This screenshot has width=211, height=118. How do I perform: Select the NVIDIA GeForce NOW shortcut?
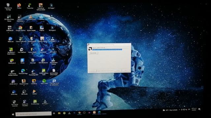click(x=44, y=72)
